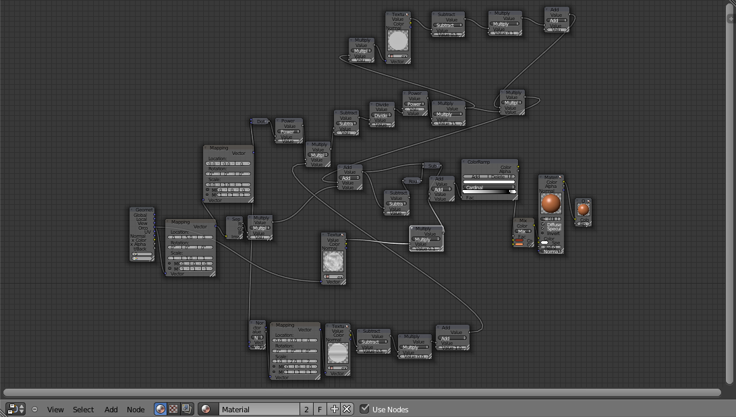Click Delete button in ColorRamp node
736x417 pixels.
(x=498, y=177)
